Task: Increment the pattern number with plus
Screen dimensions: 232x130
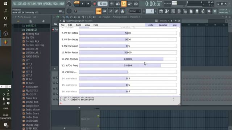Action: [x=156, y=11]
